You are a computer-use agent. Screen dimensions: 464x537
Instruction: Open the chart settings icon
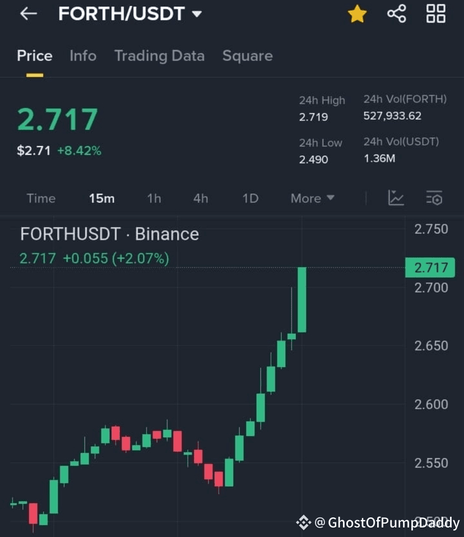[434, 198]
